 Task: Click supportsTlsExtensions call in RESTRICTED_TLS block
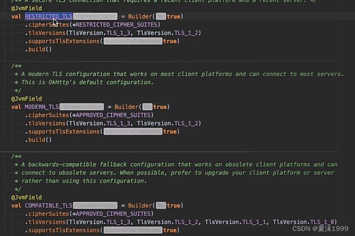(64, 41)
